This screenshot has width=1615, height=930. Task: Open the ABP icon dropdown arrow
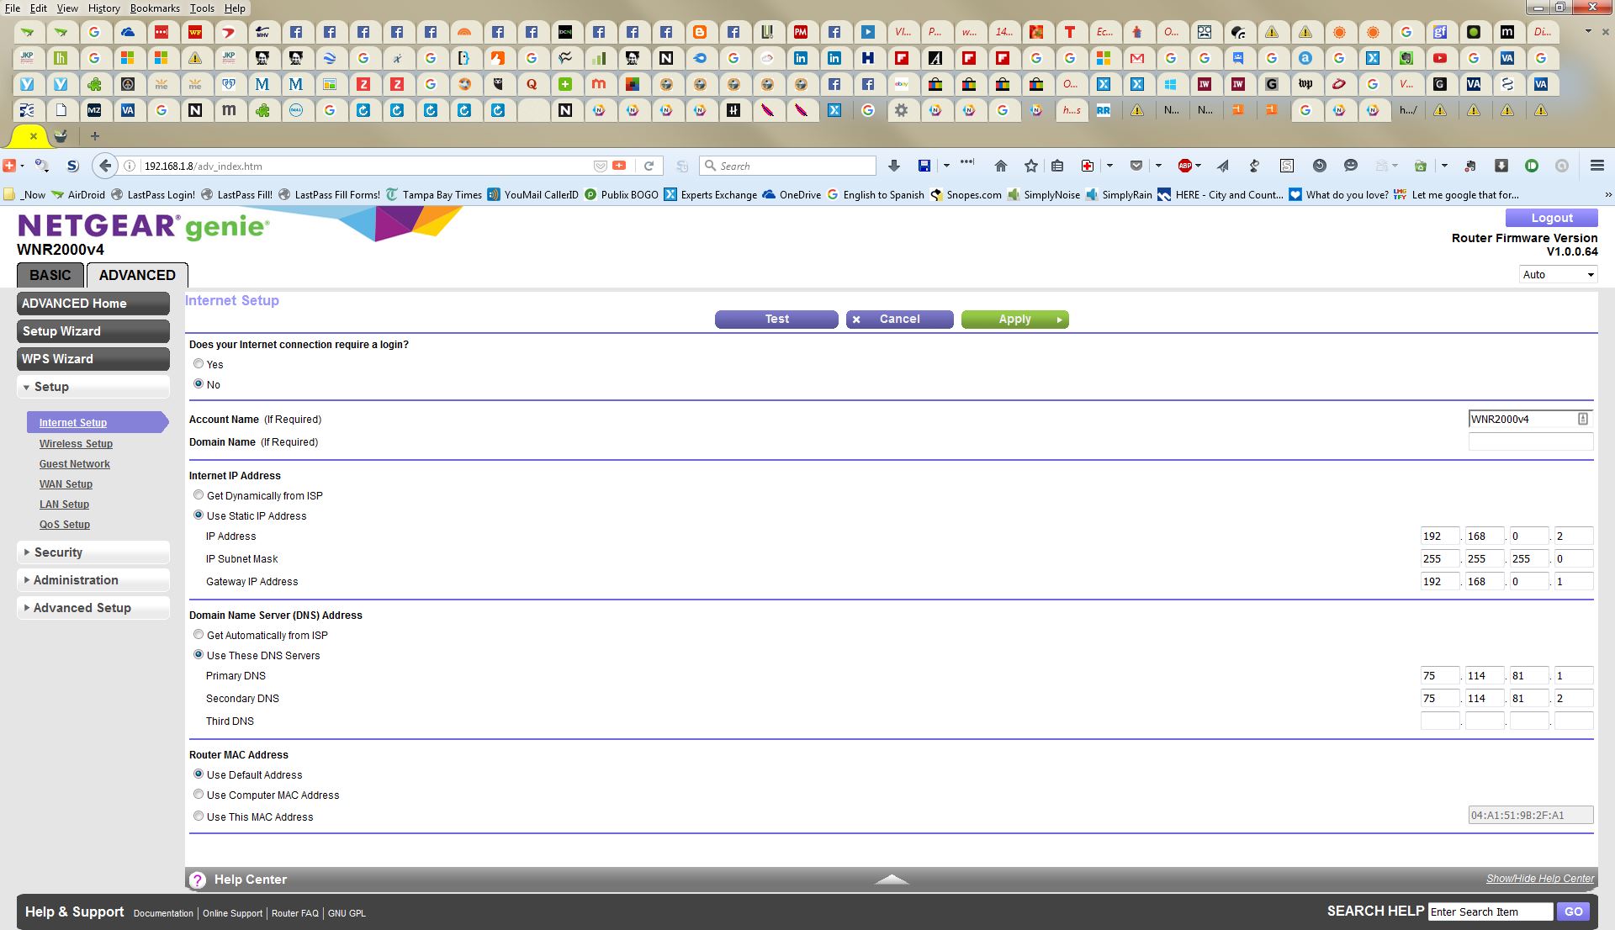[x=1199, y=166]
